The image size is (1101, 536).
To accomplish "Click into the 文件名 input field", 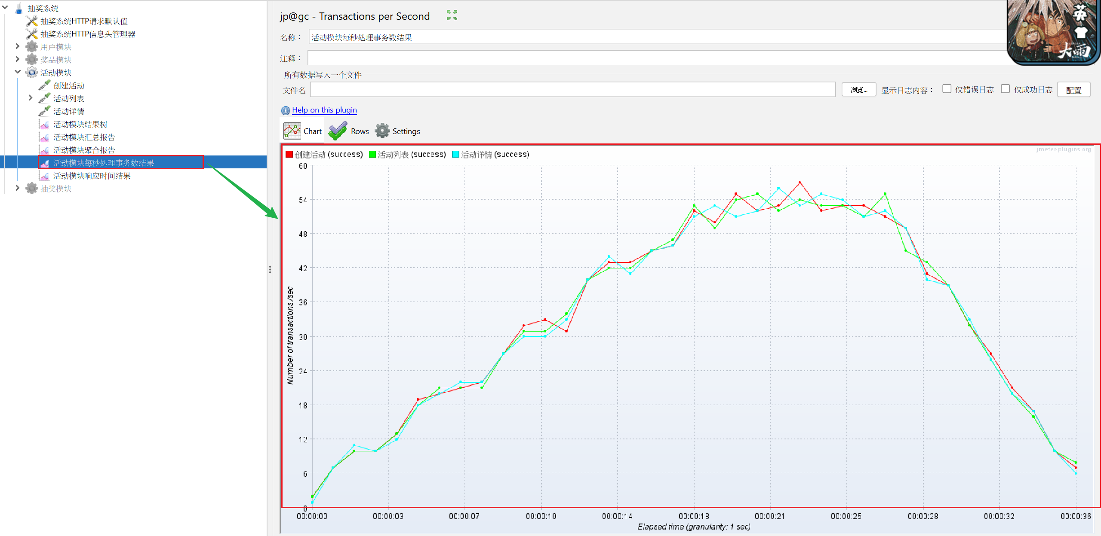I will (x=572, y=90).
